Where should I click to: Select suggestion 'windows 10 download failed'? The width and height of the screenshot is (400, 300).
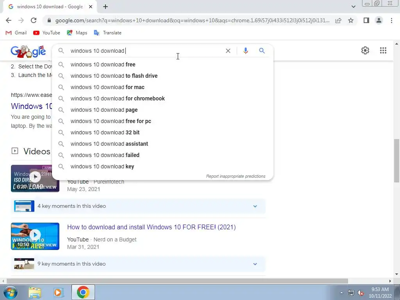point(163,155)
